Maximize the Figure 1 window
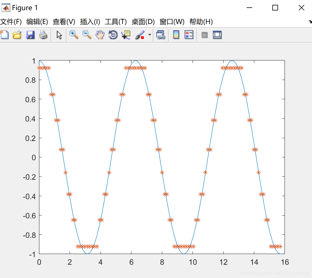Screen dimensions: 312x278 pyautogui.click(x=275, y=8)
